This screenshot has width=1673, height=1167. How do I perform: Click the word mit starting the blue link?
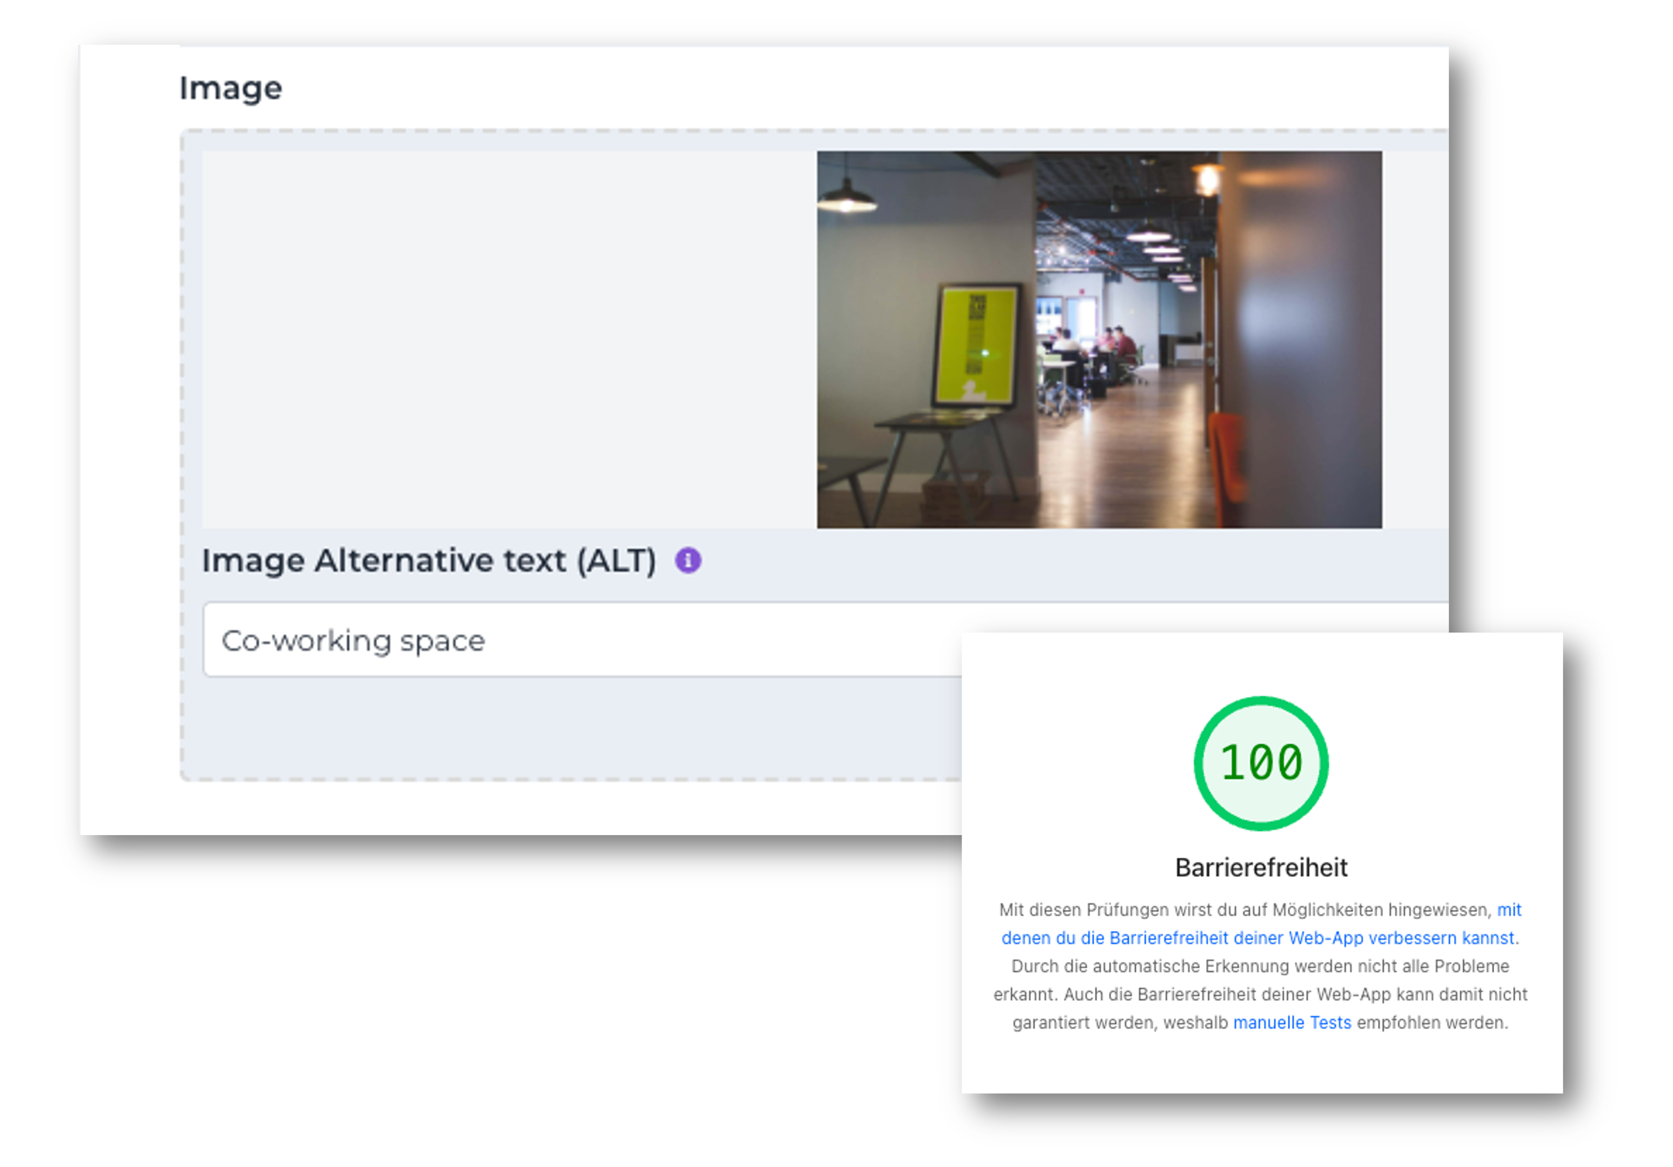tap(1509, 910)
